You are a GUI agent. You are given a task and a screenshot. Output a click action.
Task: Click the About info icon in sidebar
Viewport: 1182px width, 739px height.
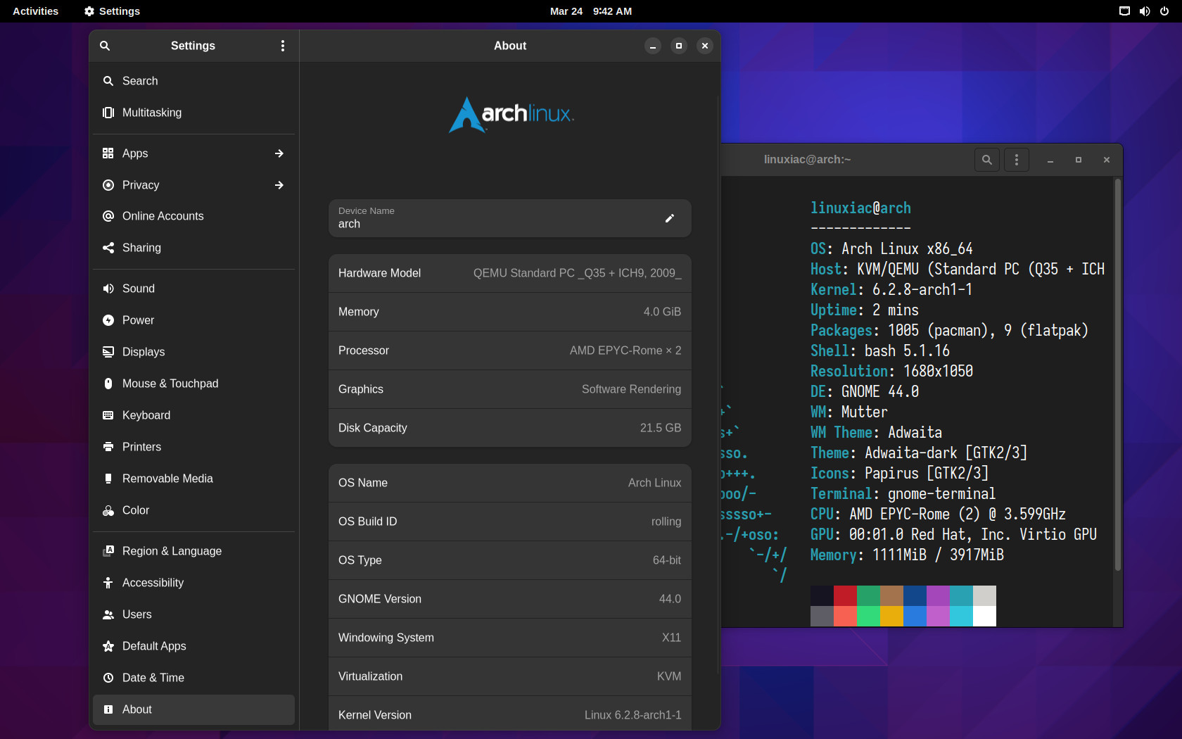point(108,709)
